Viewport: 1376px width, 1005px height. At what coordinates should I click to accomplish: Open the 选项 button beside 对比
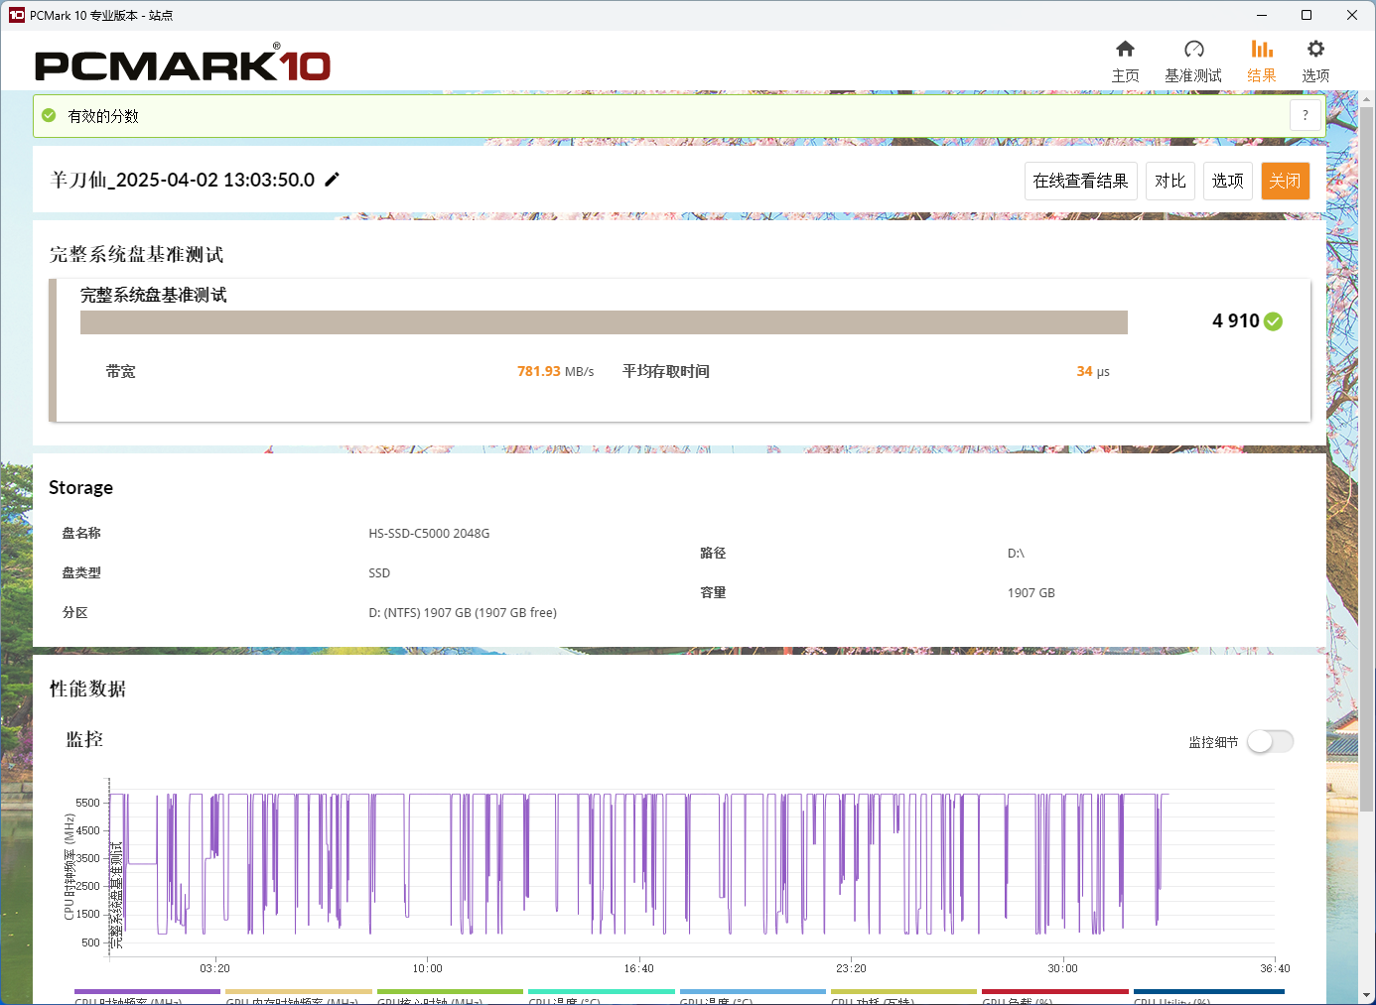click(1228, 181)
